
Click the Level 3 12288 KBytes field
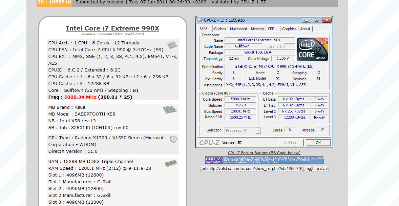tap(293, 117)
